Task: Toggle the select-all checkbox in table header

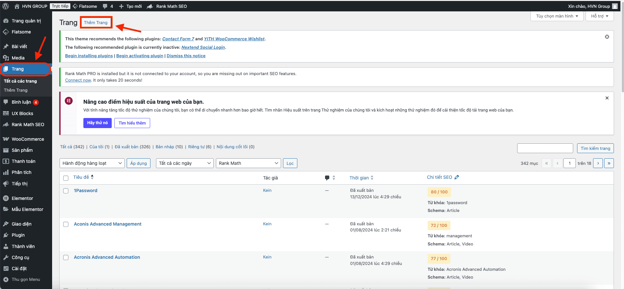Action: pyautogui.click(x=66, y=178)
